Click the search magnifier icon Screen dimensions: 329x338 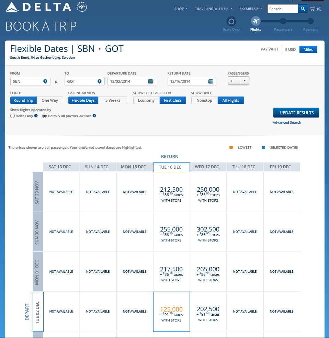(x=303, y=9)
